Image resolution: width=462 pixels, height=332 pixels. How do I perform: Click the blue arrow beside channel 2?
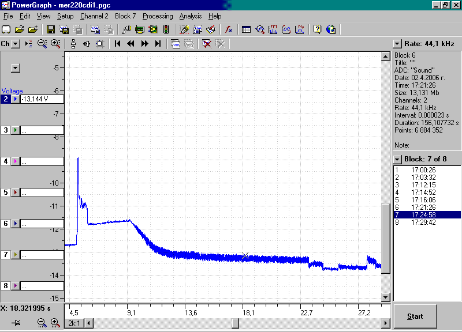(x=16, y=99)
